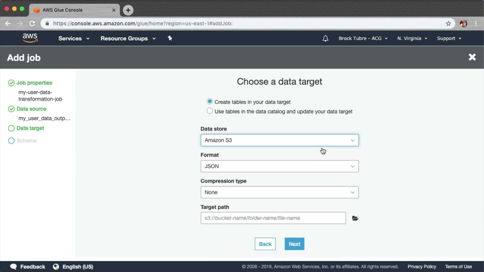Select Create tables in your data target
This screenshot has height=272, width=484.
pyautogui.click(x=210, y=101)
